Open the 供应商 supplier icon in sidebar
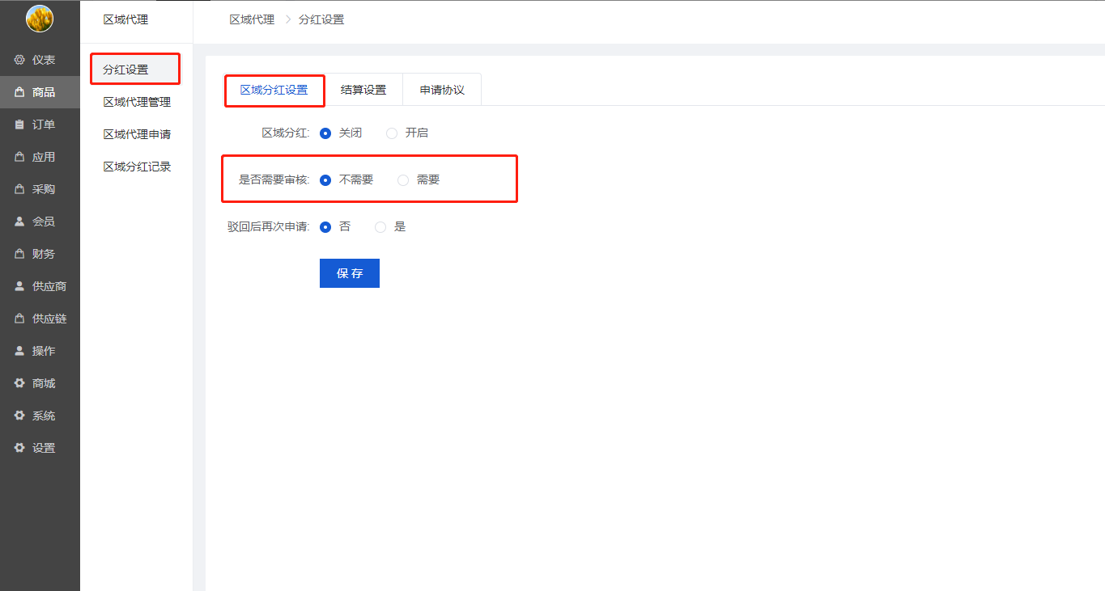 tap(20, 286)
